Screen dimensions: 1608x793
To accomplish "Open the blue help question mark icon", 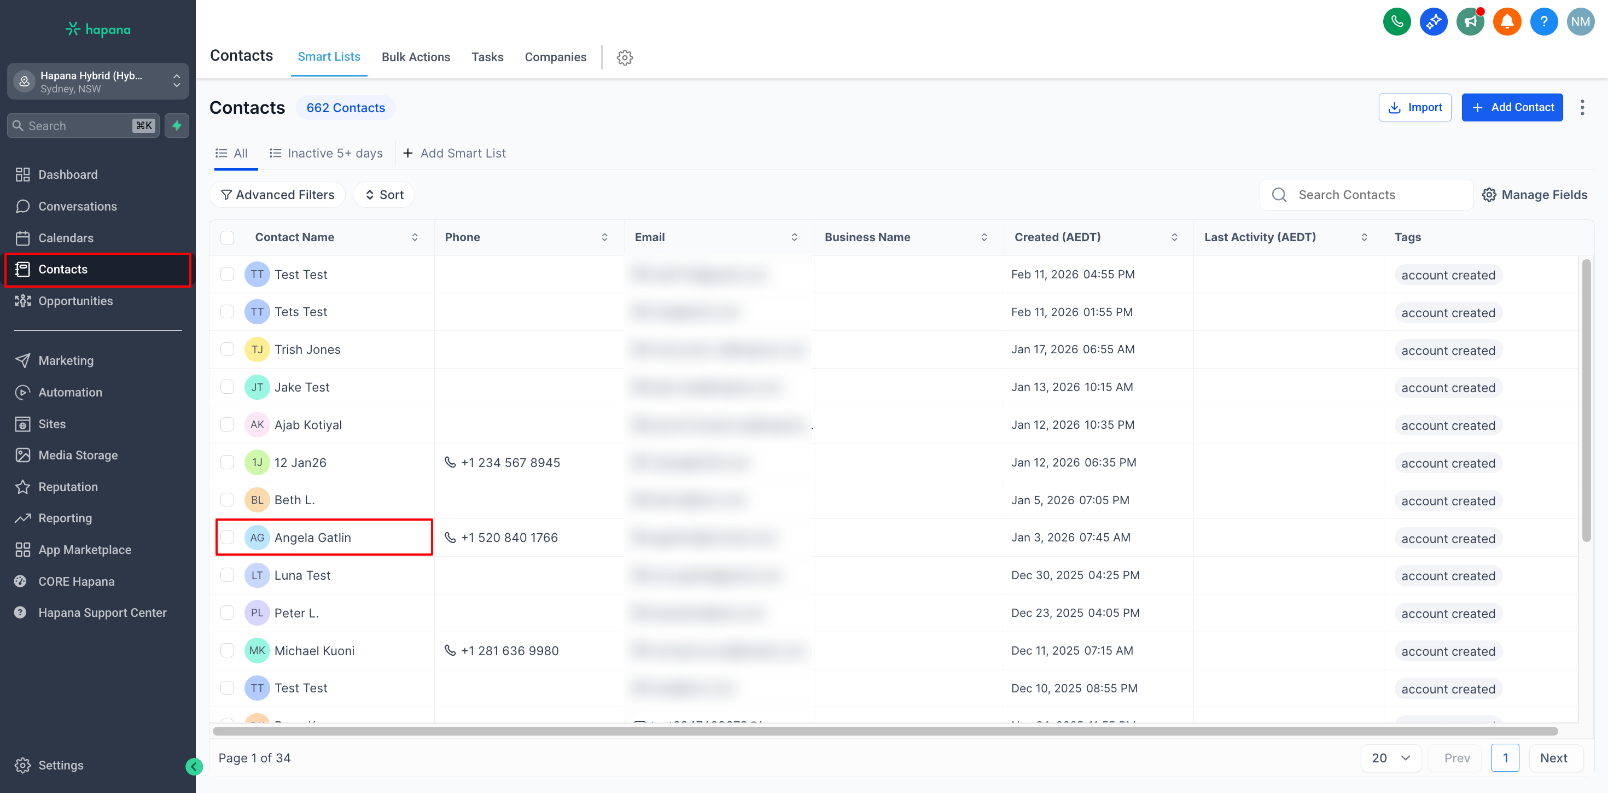I will 1543,22.
